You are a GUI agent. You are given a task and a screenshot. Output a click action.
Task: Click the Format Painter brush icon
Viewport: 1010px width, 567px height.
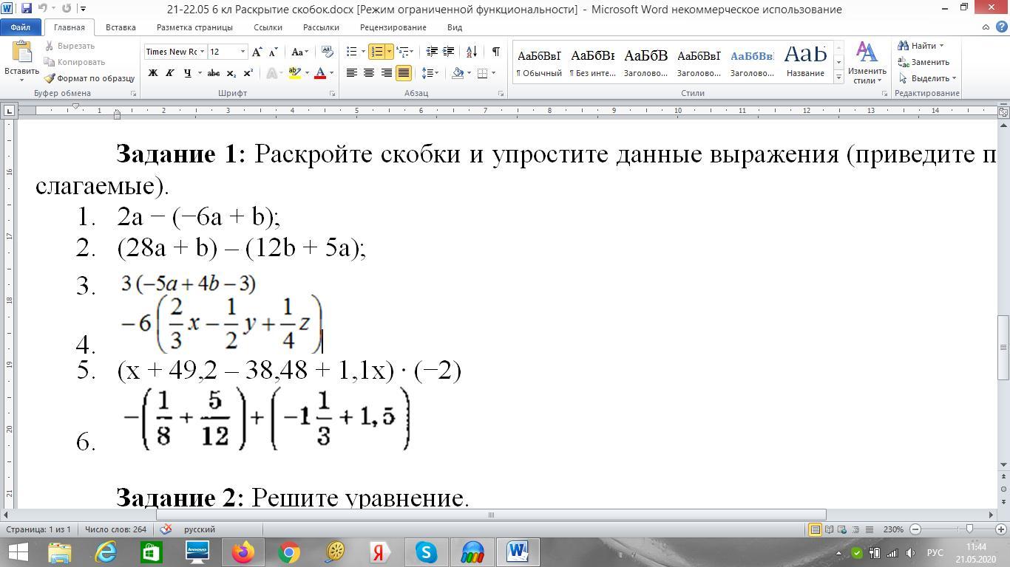pyautogui.click(x=50, y=78)
